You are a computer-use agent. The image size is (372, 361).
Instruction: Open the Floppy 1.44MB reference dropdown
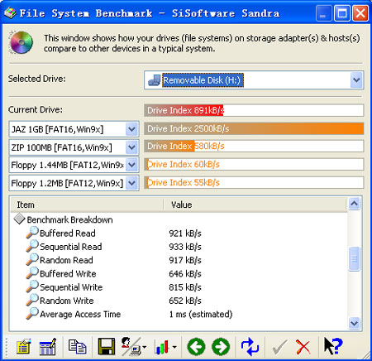coord(131,165)
